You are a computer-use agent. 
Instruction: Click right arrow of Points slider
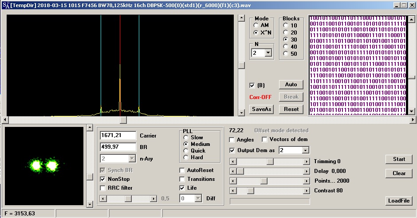[x=307, y=181]
